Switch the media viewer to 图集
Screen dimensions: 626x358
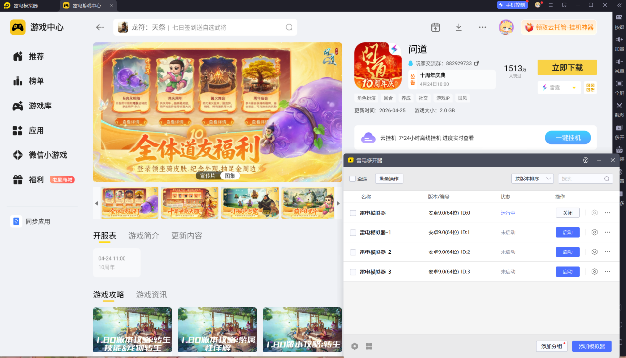pyautogui.click(x=230, y=176)
